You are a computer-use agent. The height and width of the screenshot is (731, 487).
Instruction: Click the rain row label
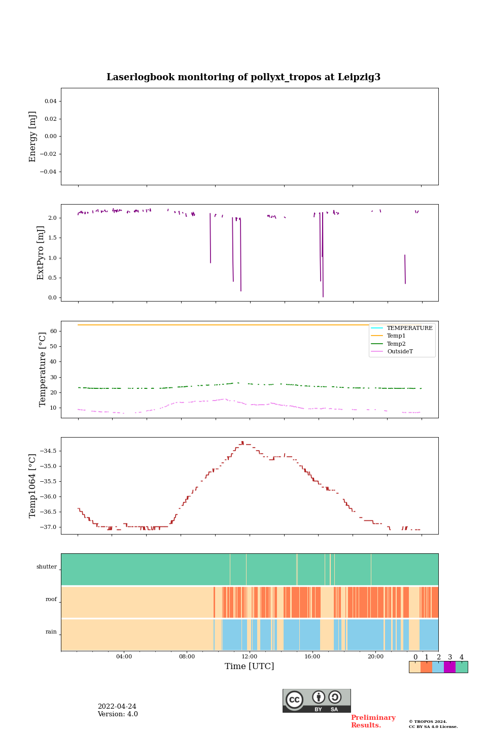pyautogui.click(x=51, y=632)
